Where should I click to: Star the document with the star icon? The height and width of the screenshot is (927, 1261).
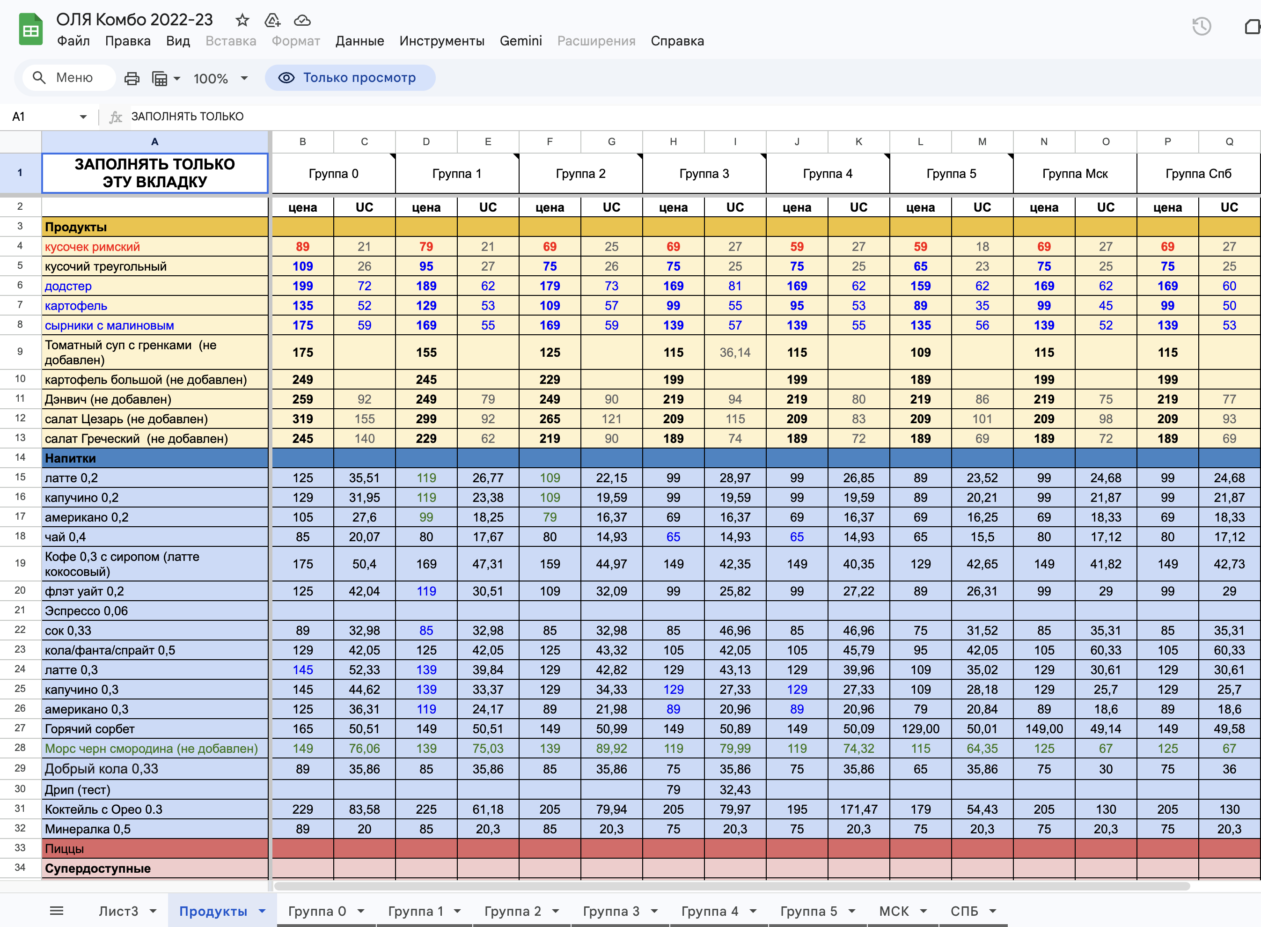(242, 20)
